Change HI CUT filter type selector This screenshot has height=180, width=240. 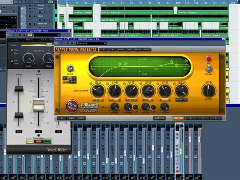[181, 100]
